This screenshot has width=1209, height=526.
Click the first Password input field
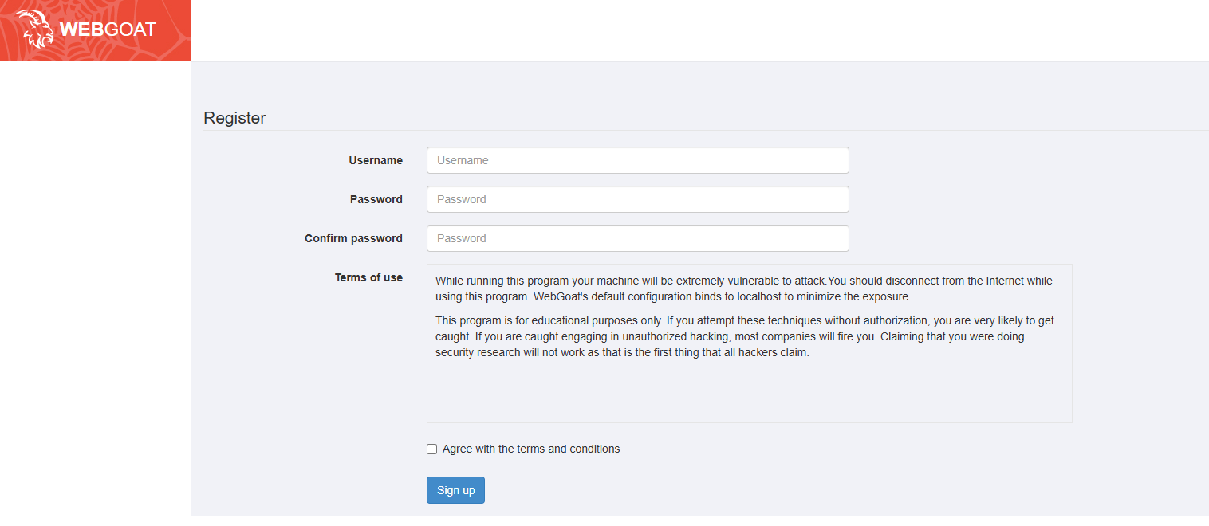point(637,199)
